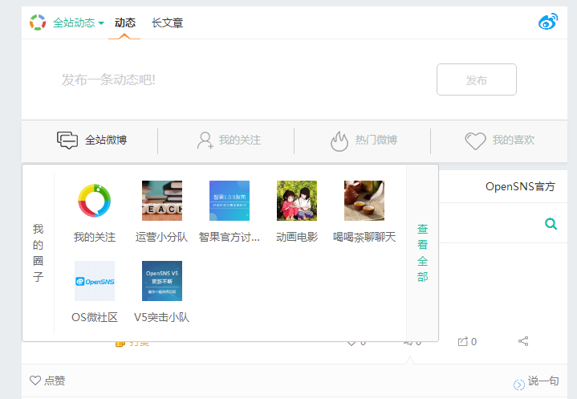The height and width of the screenshot is (399, 577).
Task: Select the 热门微博 tab
Action: coord(364,140)
